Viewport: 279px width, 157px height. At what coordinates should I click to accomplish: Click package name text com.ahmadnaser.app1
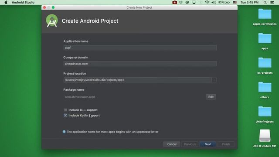coord(80,97)
